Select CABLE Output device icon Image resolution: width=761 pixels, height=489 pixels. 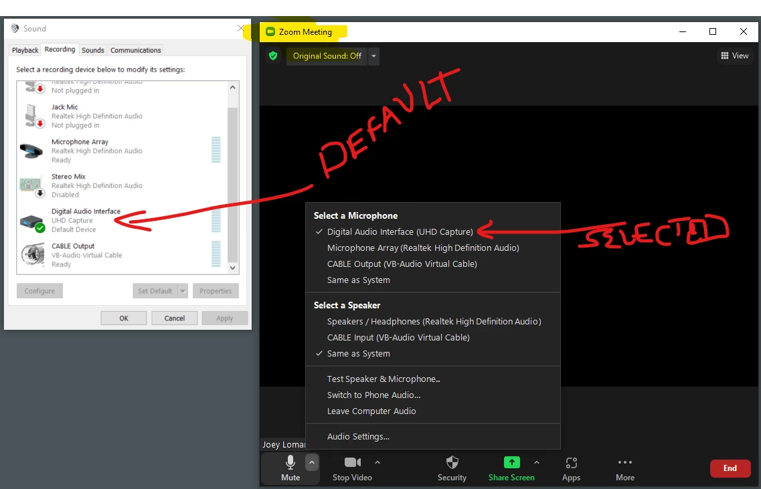[x=33, y=255]
